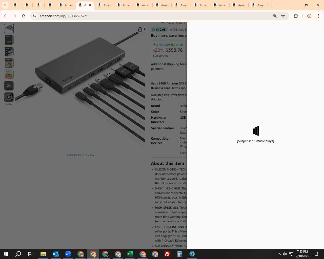Open FileZilla from the taskbar

pos(167,254)
